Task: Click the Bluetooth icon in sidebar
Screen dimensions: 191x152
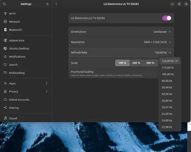Action: point(5,30)
